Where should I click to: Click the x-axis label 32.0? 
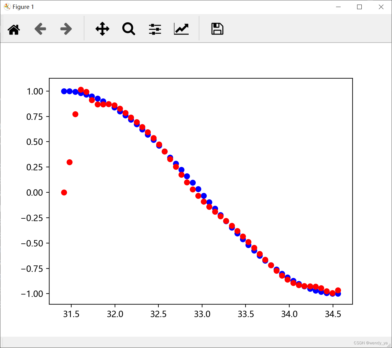coord(115,314)
